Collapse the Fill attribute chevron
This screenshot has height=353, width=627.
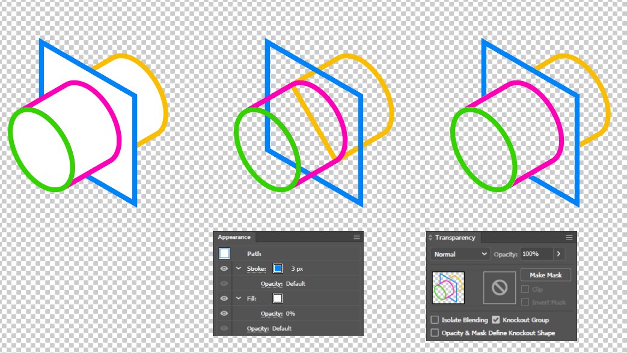coord(239,298)
